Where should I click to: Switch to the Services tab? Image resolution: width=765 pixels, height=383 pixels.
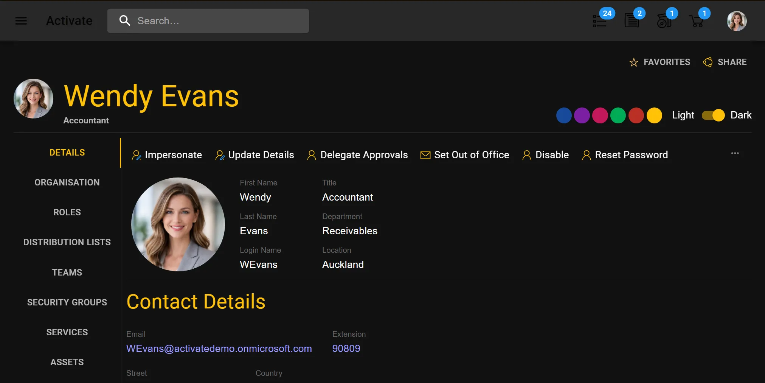67,332
